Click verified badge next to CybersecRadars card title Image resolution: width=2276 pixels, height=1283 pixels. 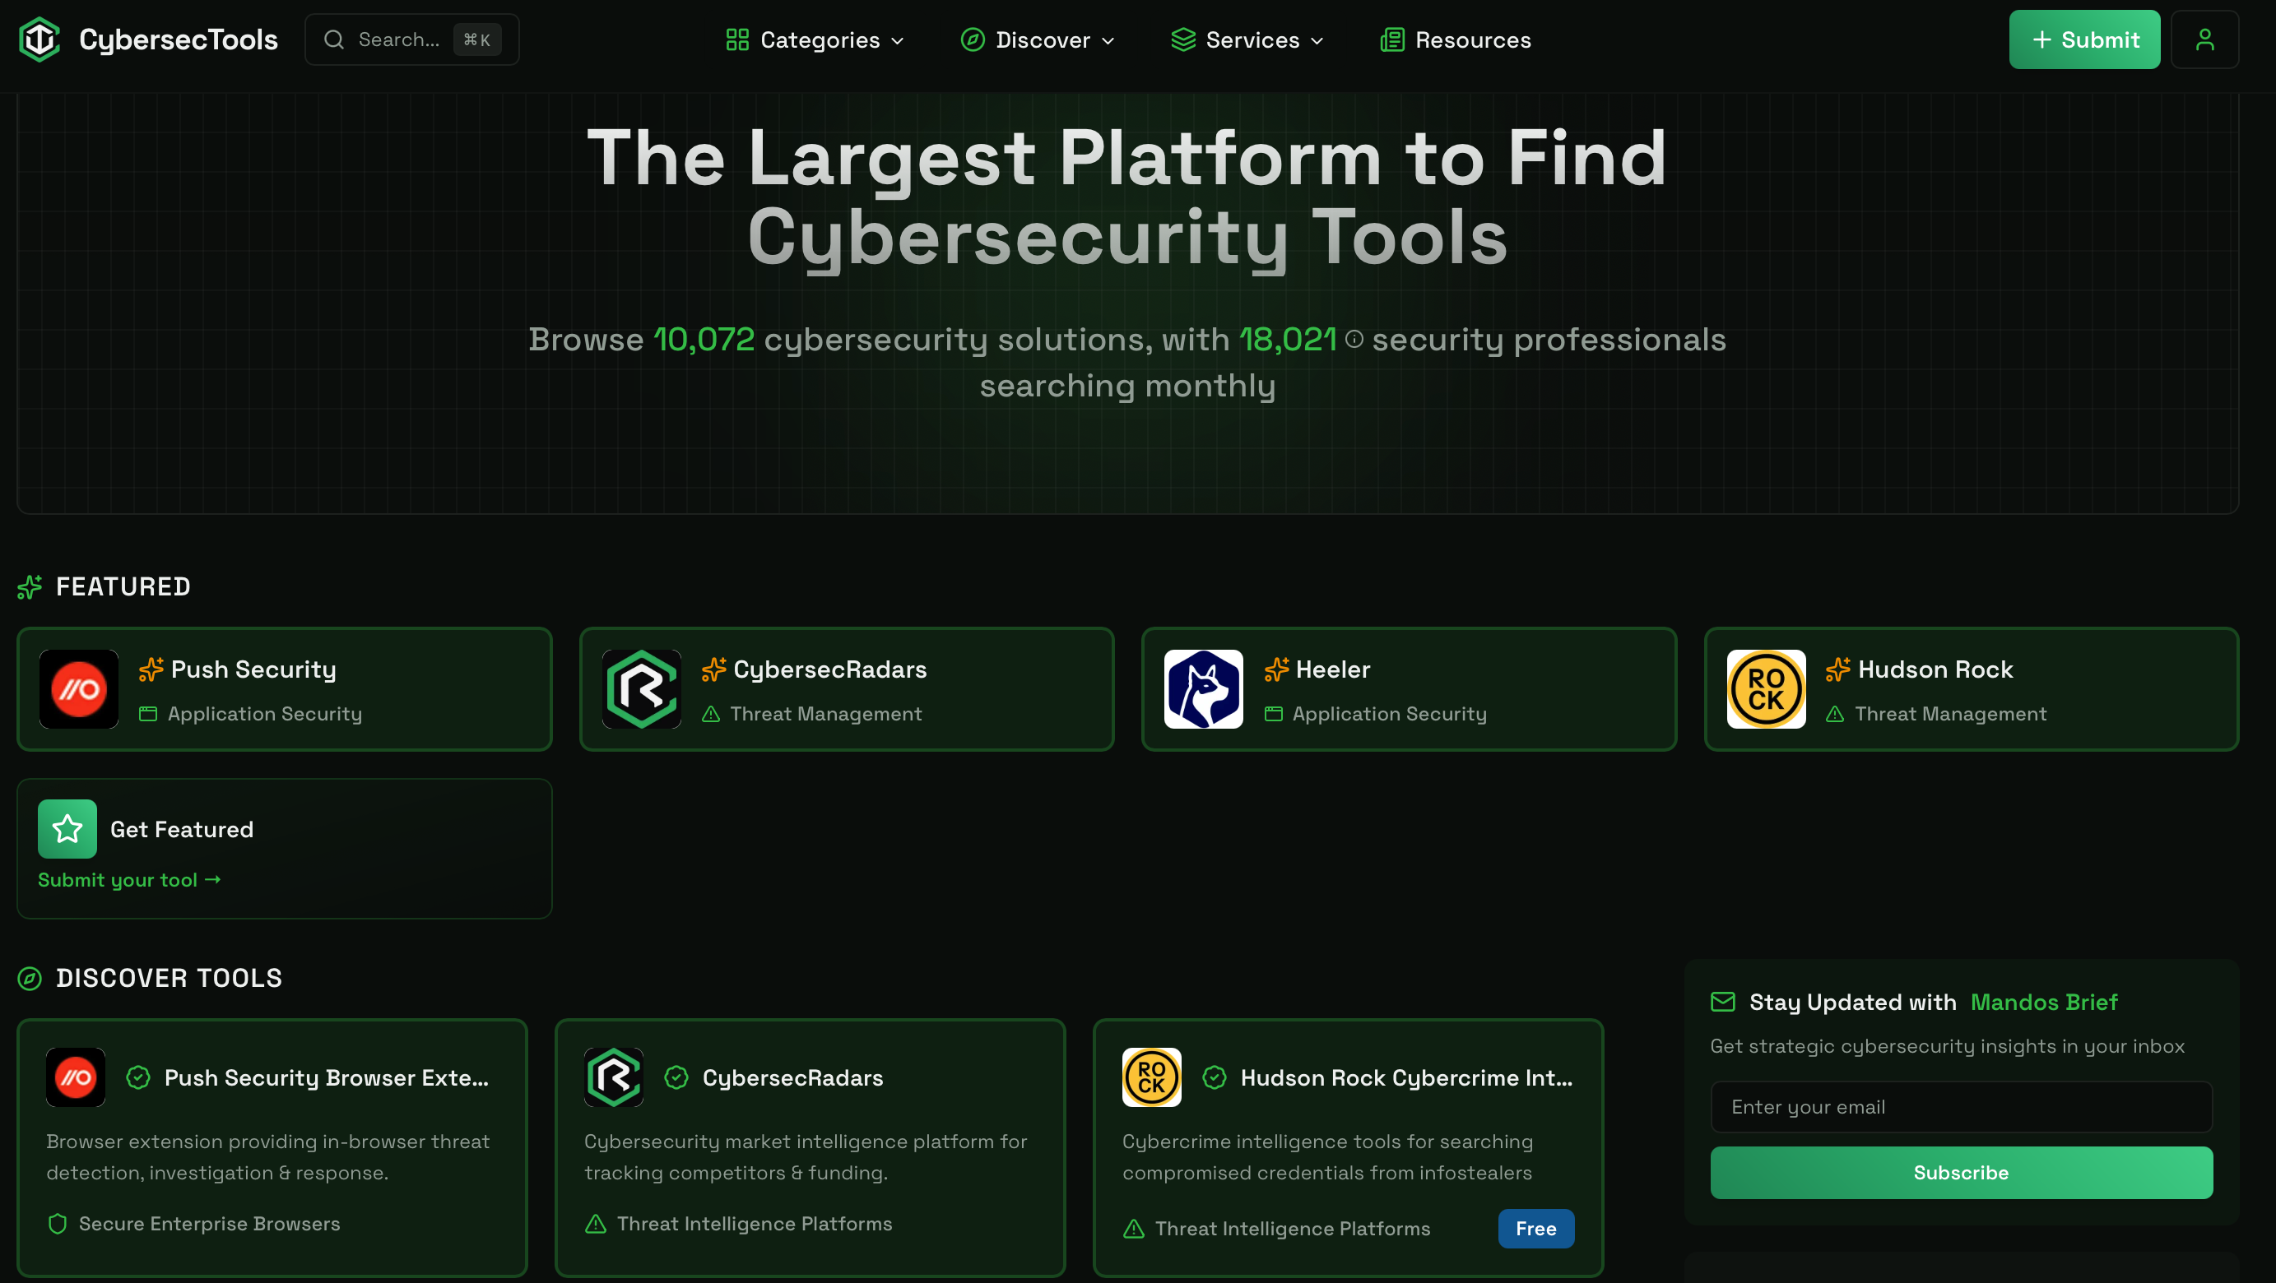tap(676, 1077)
